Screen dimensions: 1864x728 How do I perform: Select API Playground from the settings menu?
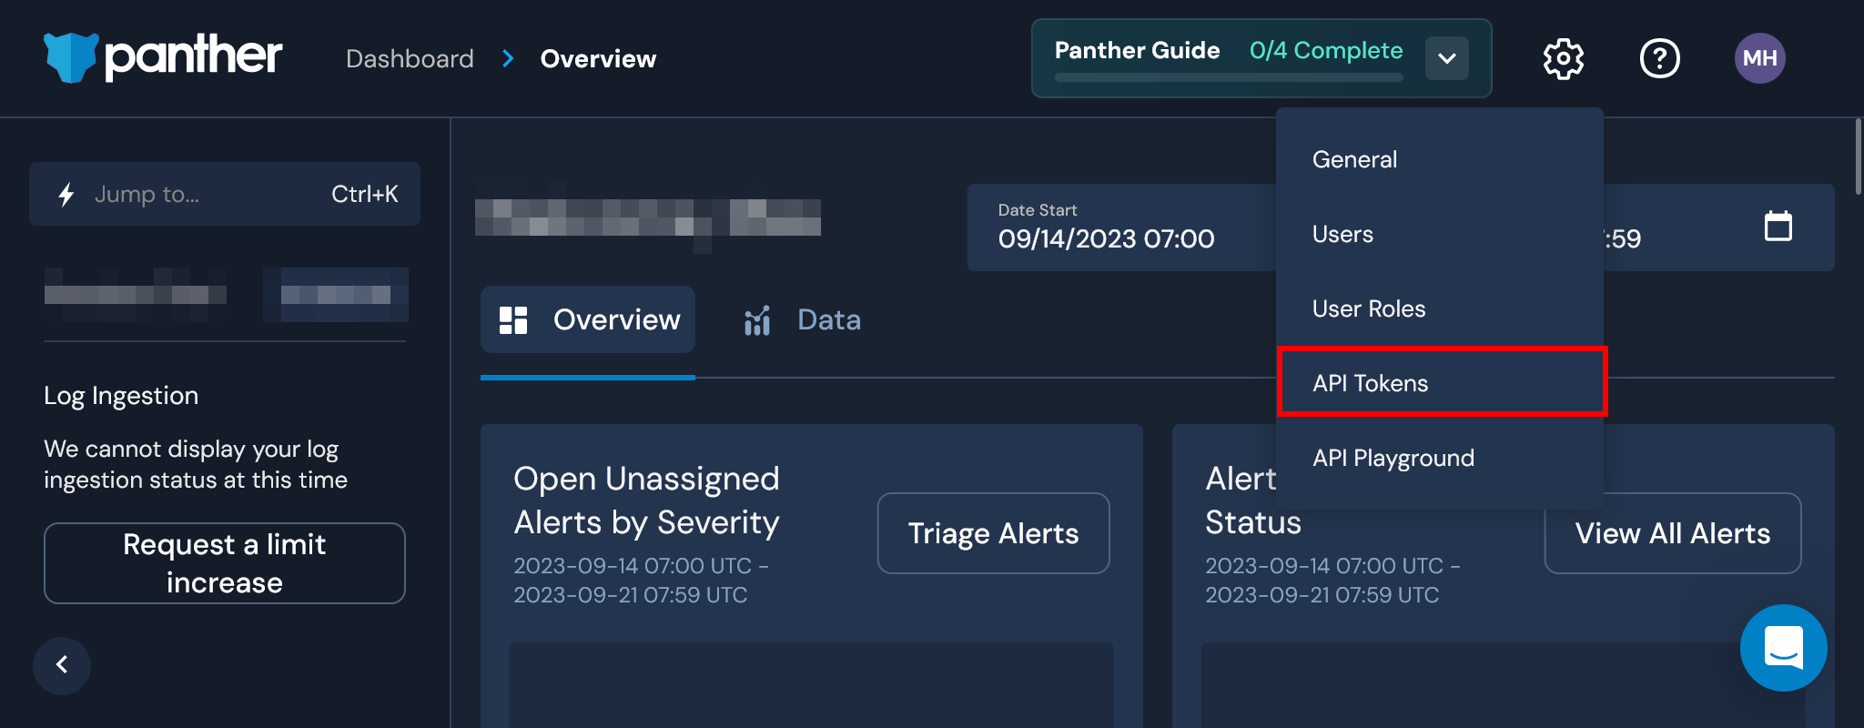pos(1440,458)
